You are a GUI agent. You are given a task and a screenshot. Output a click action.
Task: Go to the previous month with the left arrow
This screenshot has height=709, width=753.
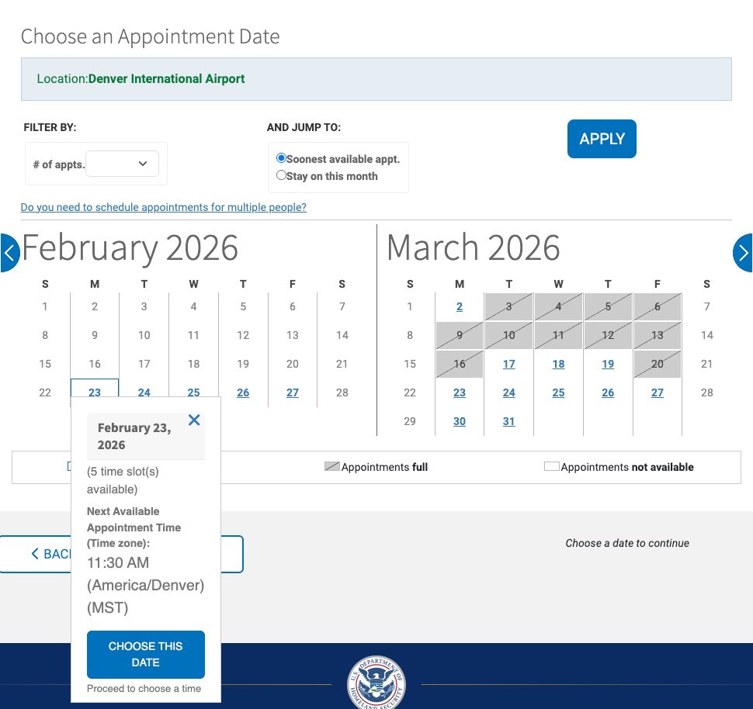[9, 253]
